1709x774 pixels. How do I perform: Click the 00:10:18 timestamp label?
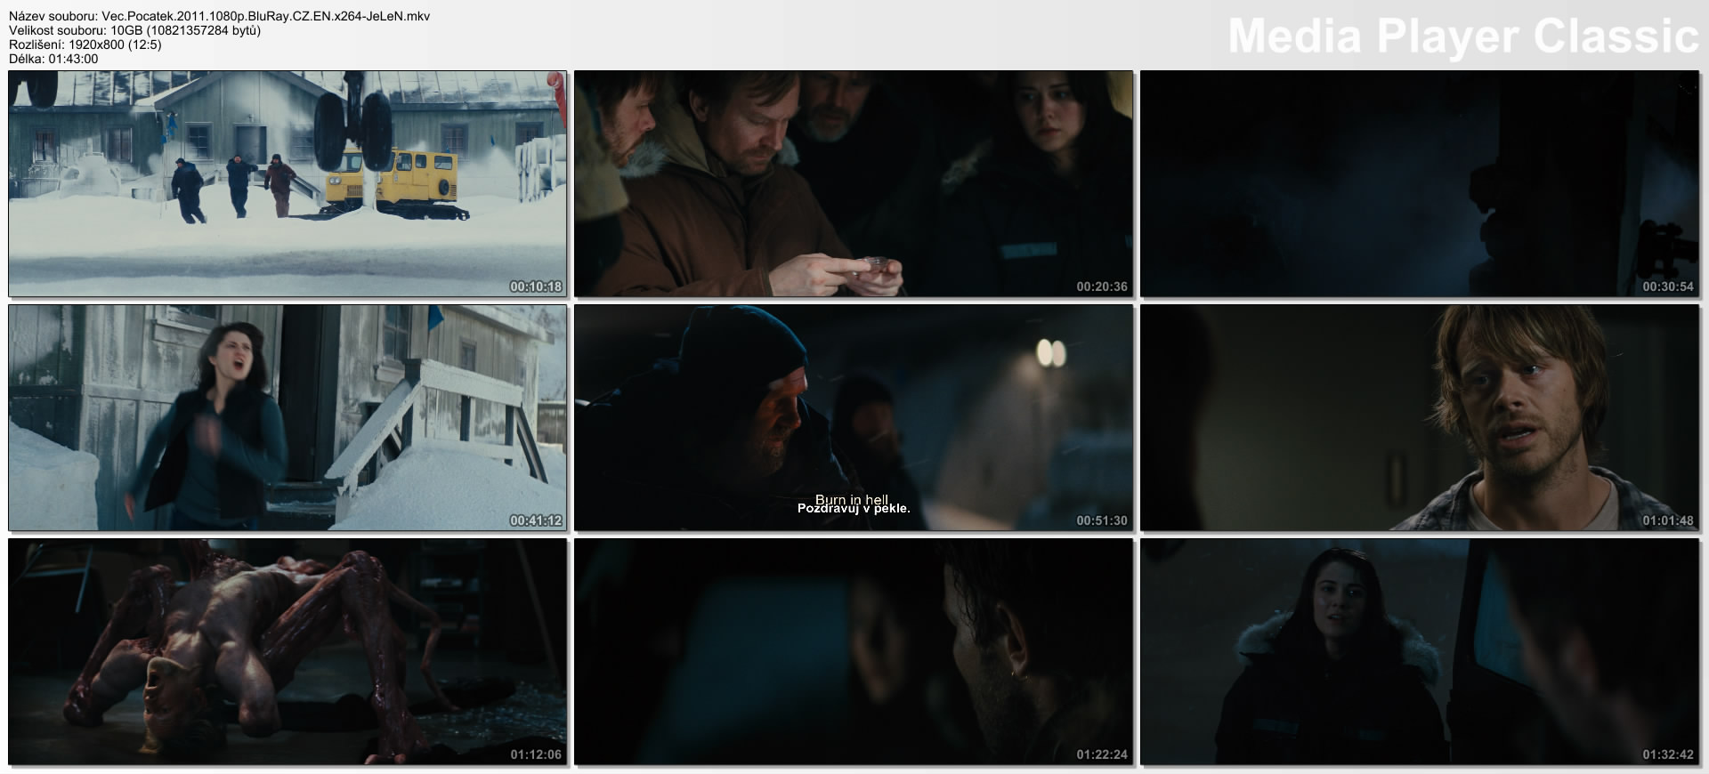tap(536, 286)
